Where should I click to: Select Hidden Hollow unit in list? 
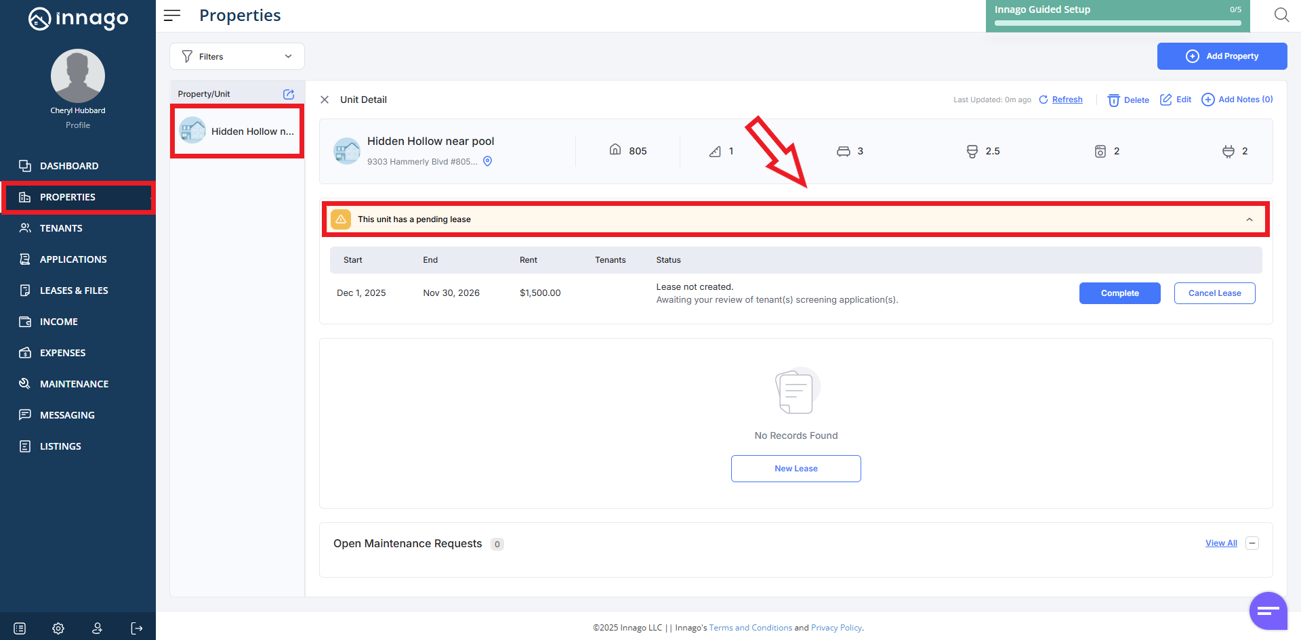(x=236, y=131)
